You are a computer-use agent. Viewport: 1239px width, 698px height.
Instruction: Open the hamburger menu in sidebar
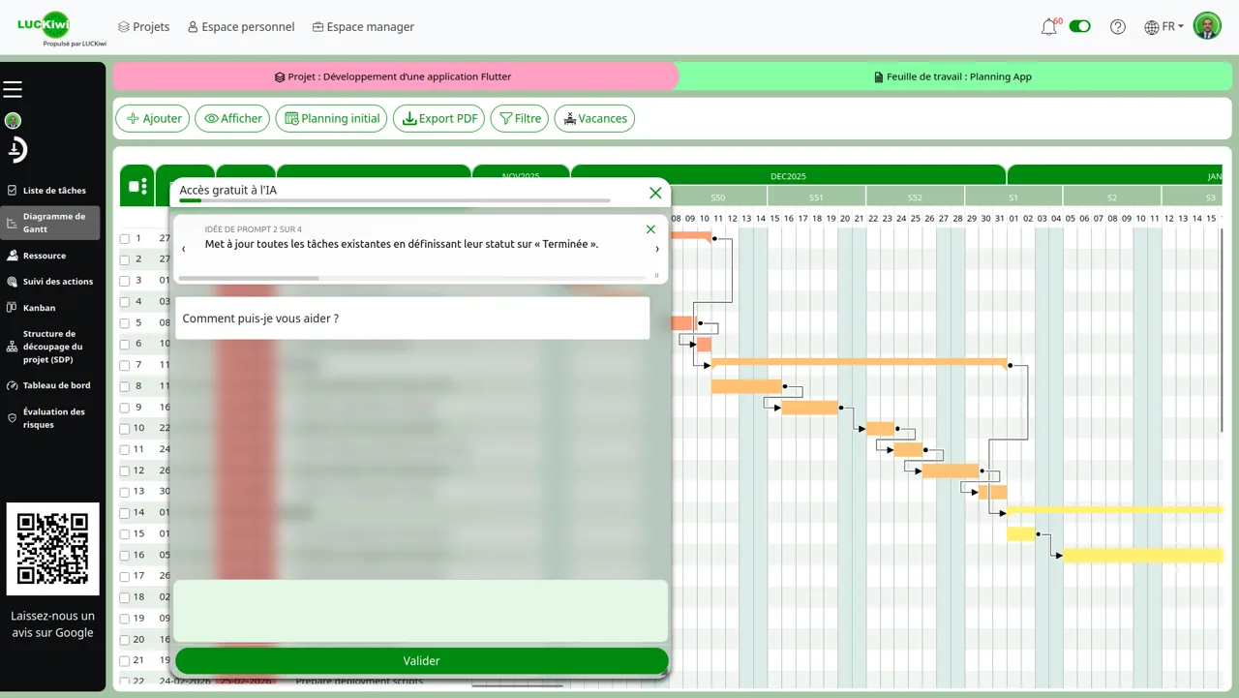pyautogui.click(x=13, y=89)
